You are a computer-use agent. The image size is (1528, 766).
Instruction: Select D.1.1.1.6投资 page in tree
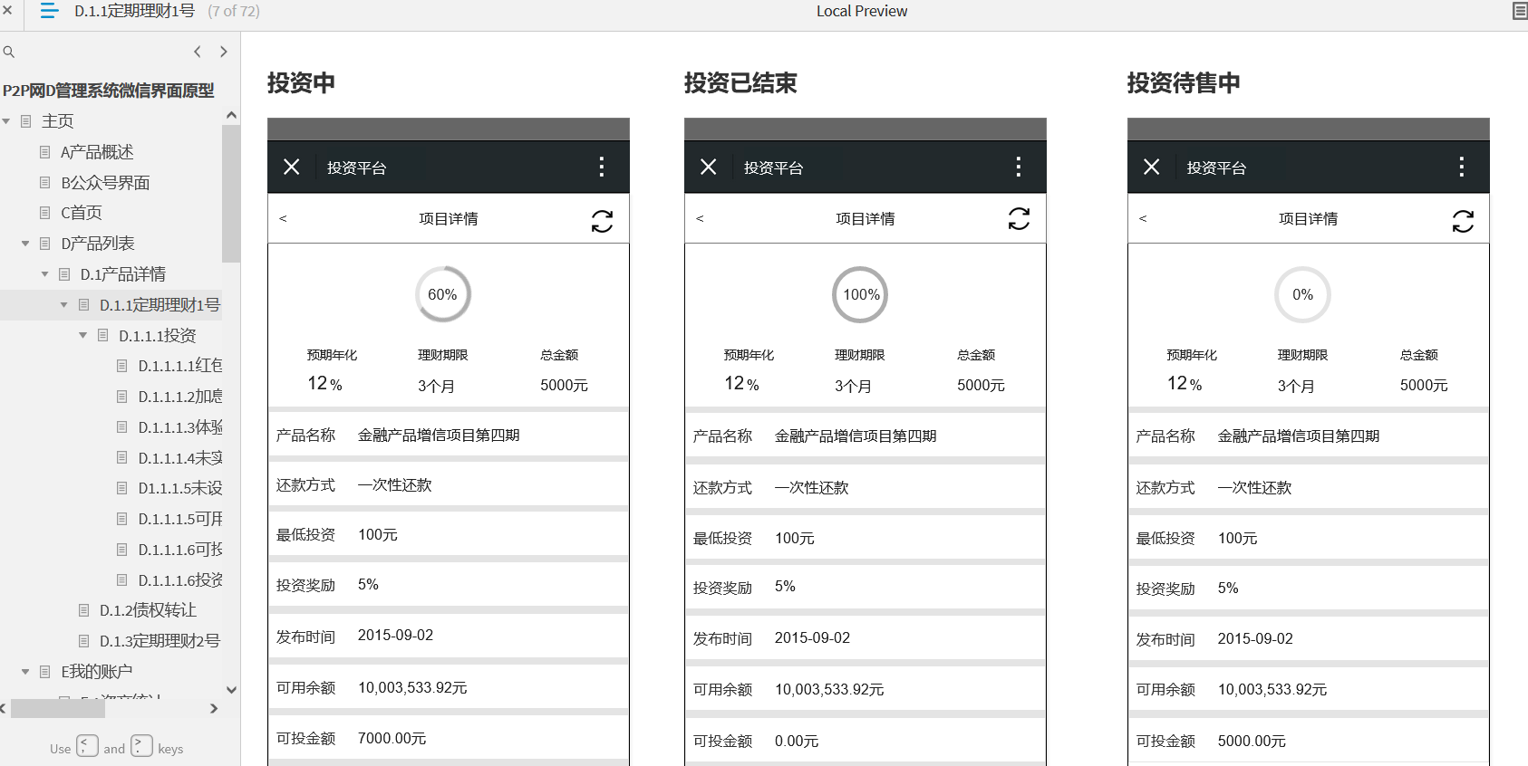point(180,580)
